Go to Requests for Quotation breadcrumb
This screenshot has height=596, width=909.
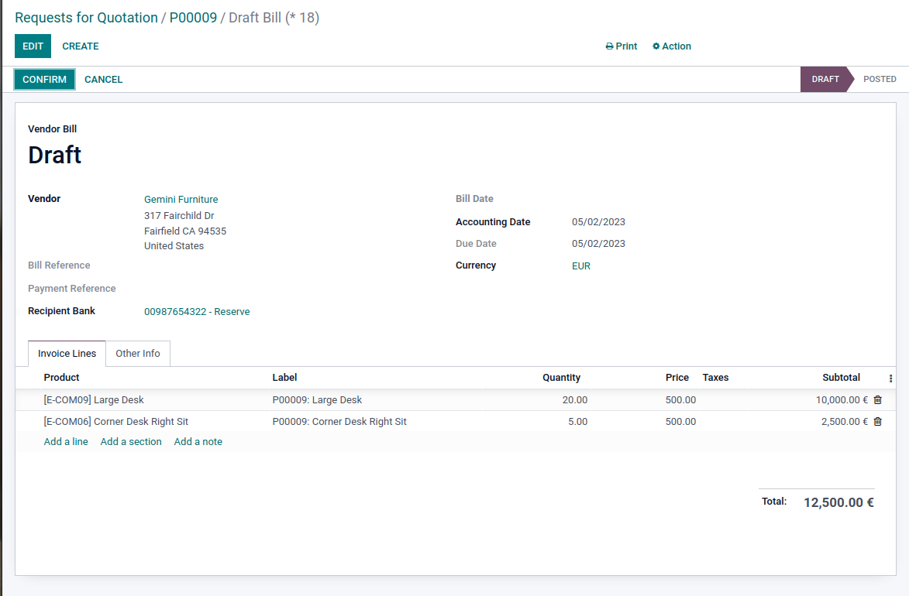pyautogui.click(x=86, y=18)
